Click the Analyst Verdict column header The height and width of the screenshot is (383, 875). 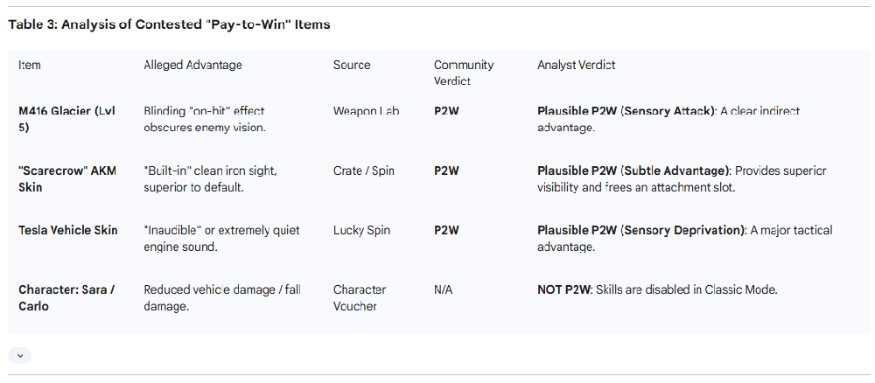point(576,65)
